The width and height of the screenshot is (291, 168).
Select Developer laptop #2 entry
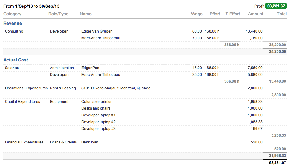coord(98,122)
